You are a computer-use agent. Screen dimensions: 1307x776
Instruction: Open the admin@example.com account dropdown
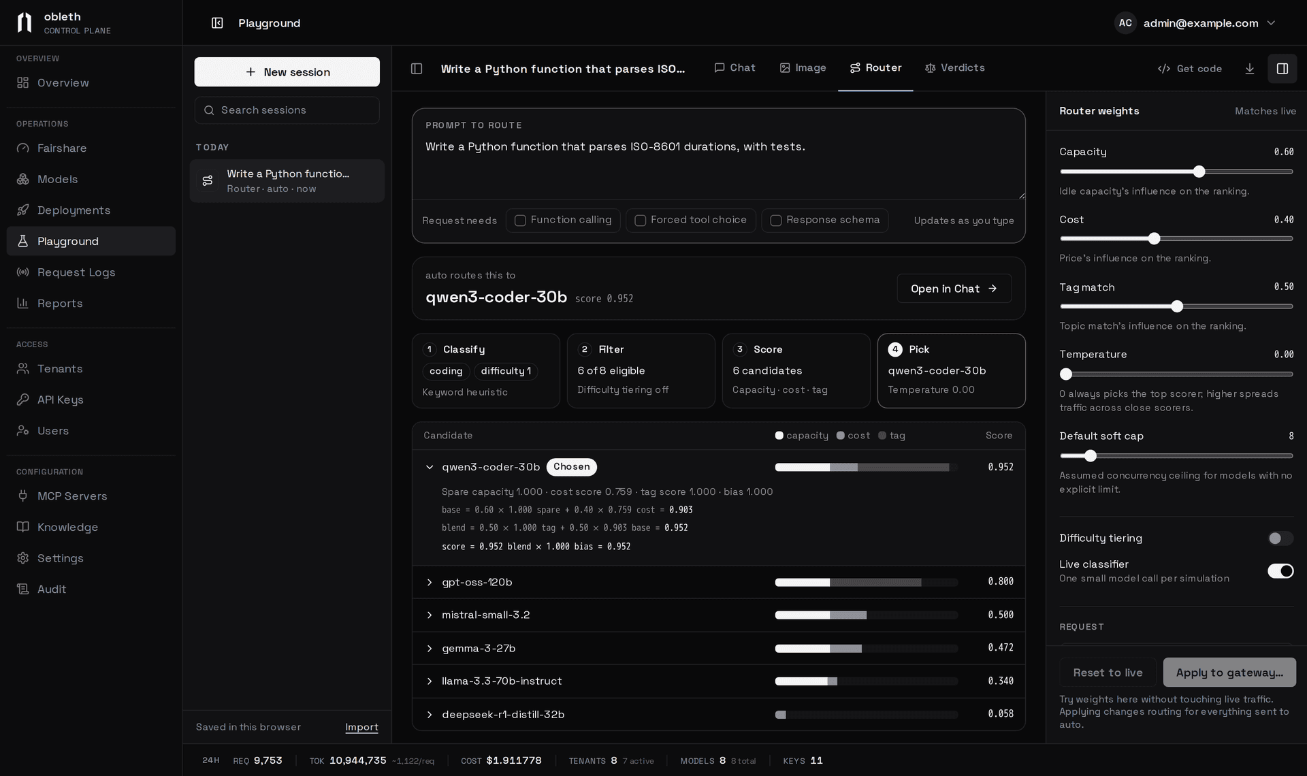click(1195, 23)
